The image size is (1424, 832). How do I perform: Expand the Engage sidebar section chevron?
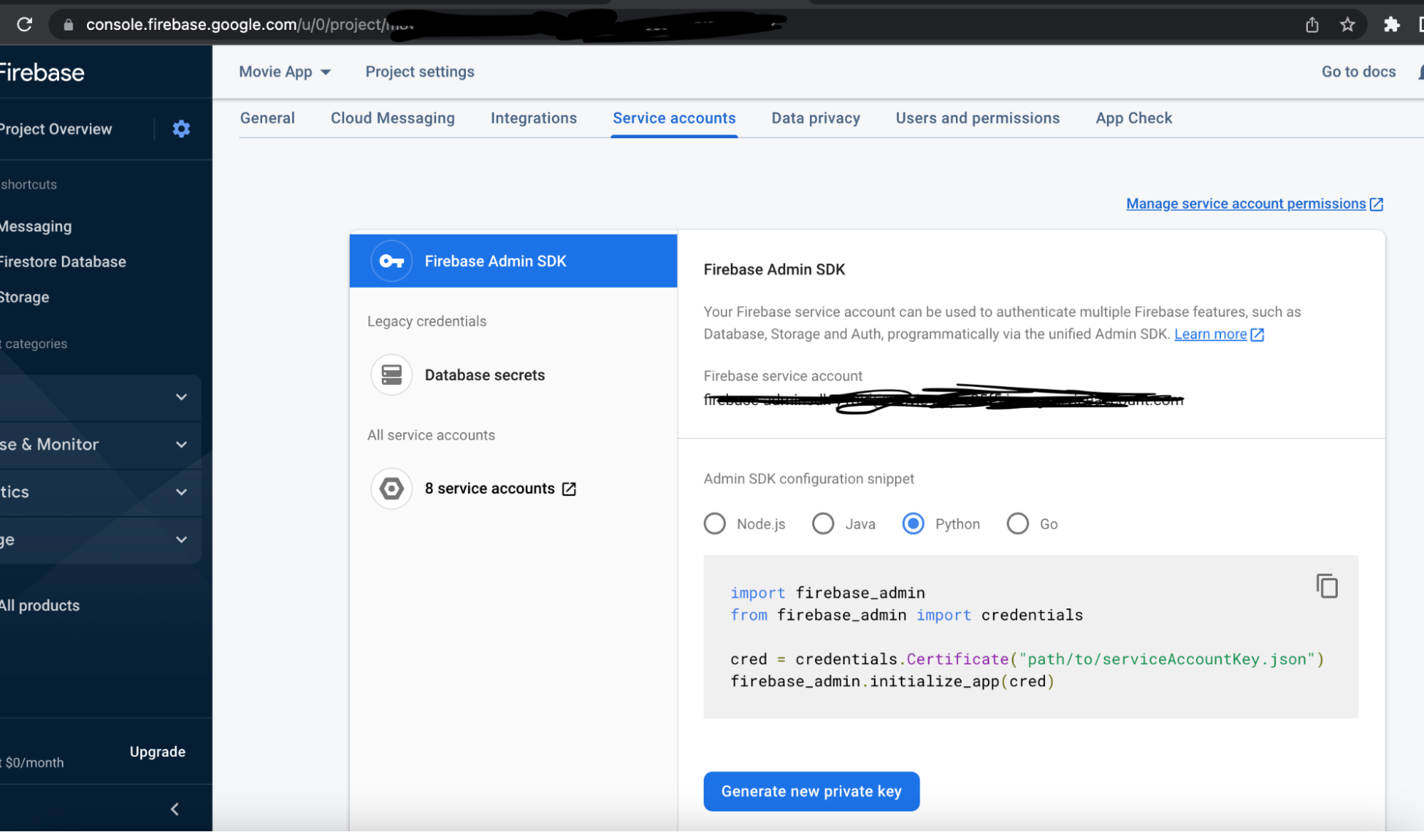182,539
